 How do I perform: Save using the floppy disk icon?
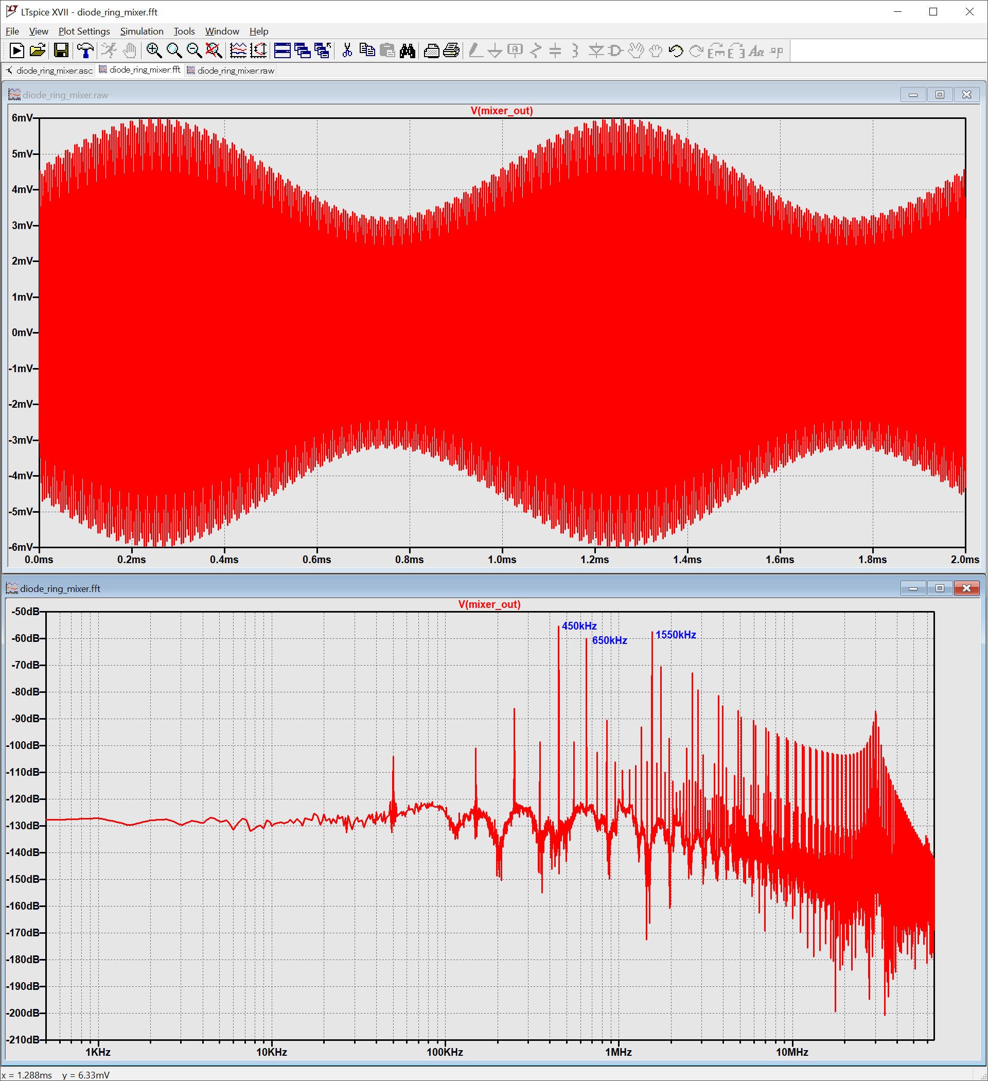61,51
